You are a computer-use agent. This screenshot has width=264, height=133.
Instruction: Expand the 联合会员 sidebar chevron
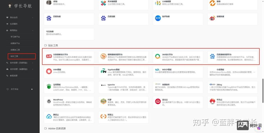coord(33,17)
